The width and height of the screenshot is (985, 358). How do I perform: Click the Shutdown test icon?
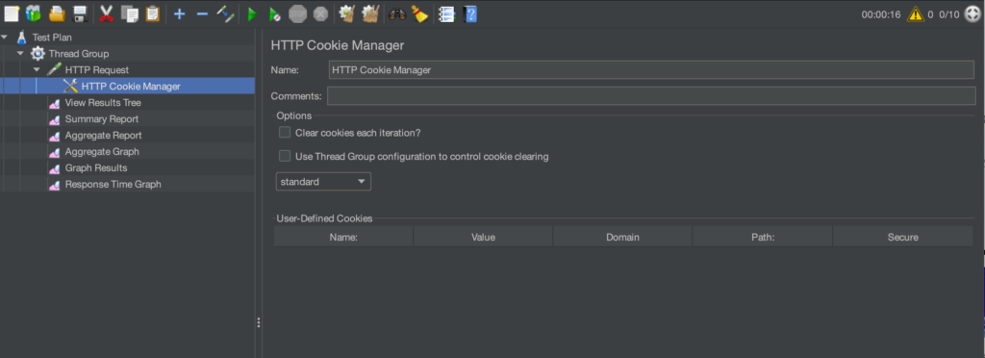[x=320, y=13]
